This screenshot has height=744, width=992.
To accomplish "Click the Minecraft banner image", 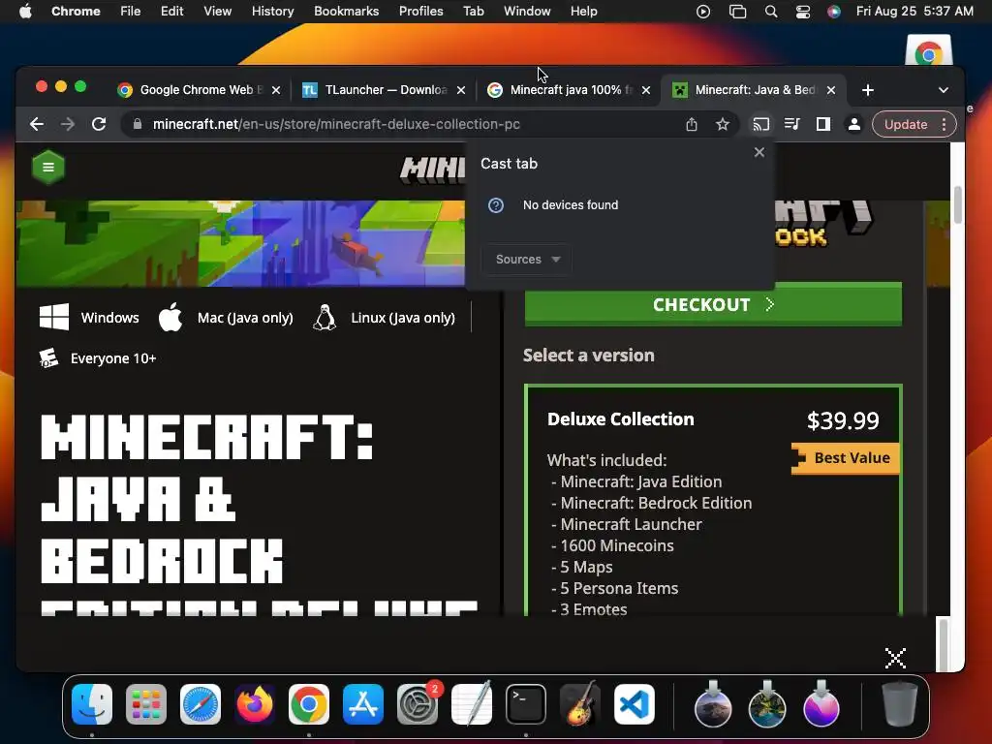I will click(240, 243).
